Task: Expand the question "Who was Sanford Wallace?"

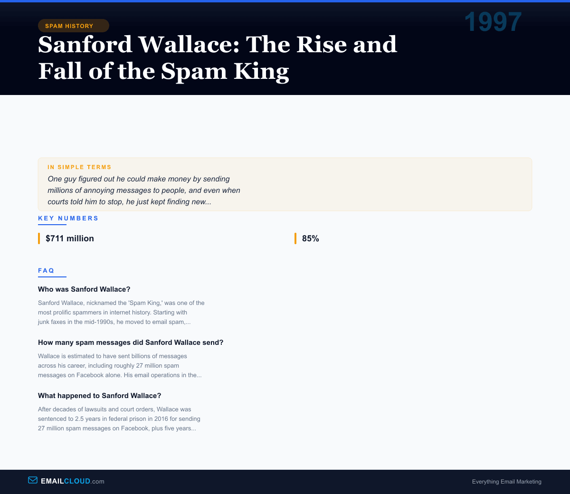Action: 84,289
